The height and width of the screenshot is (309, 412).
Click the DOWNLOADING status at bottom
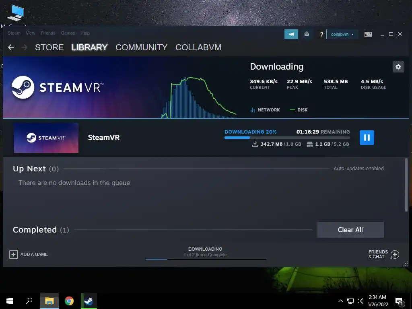pyautogui.click(x=205, y=249)
